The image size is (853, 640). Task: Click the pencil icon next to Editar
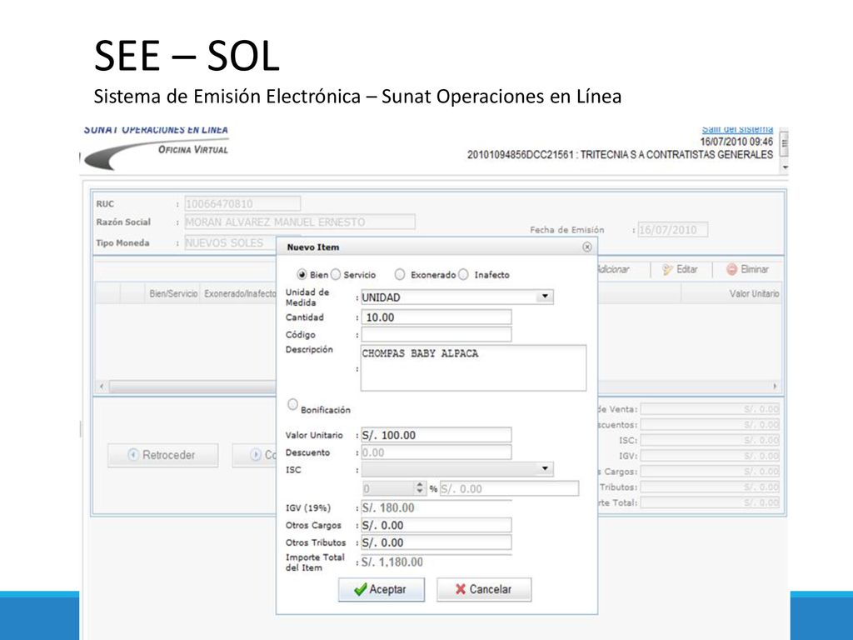tap(667, 269)
